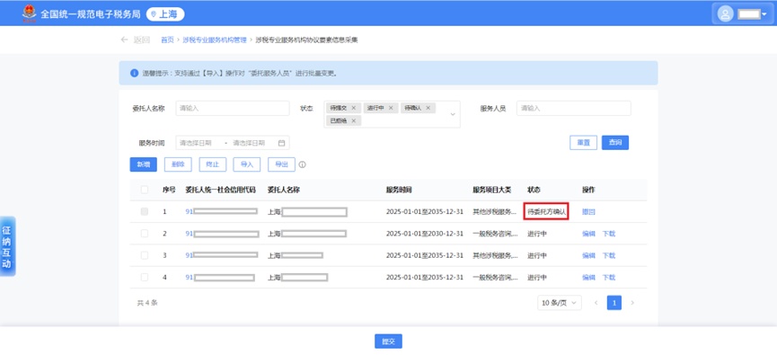Toggle the checkbox for row 3
This screenshot has height=355, width=777.
145,255
